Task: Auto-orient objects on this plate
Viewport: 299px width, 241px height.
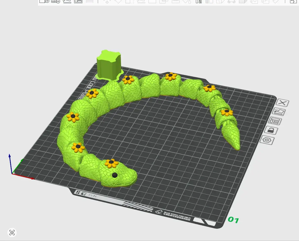Action: (x=279, y=112)
